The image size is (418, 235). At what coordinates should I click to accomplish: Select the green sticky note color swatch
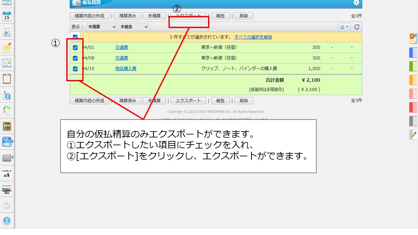413,66
